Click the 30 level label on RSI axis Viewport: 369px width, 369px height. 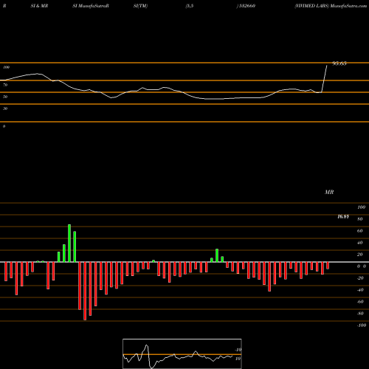pos(5,108)
